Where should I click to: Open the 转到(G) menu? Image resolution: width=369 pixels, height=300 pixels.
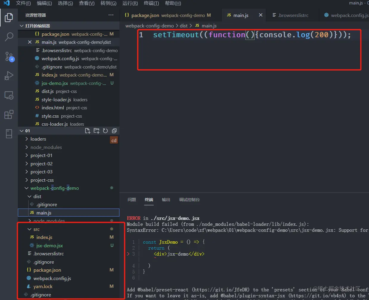(x=108, y=3)
